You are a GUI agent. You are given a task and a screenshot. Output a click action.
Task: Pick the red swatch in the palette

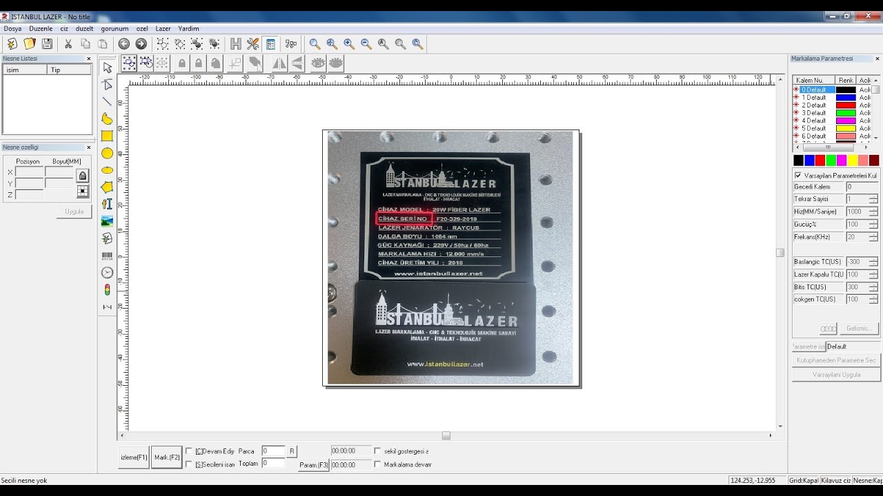[x=820, y=161]
